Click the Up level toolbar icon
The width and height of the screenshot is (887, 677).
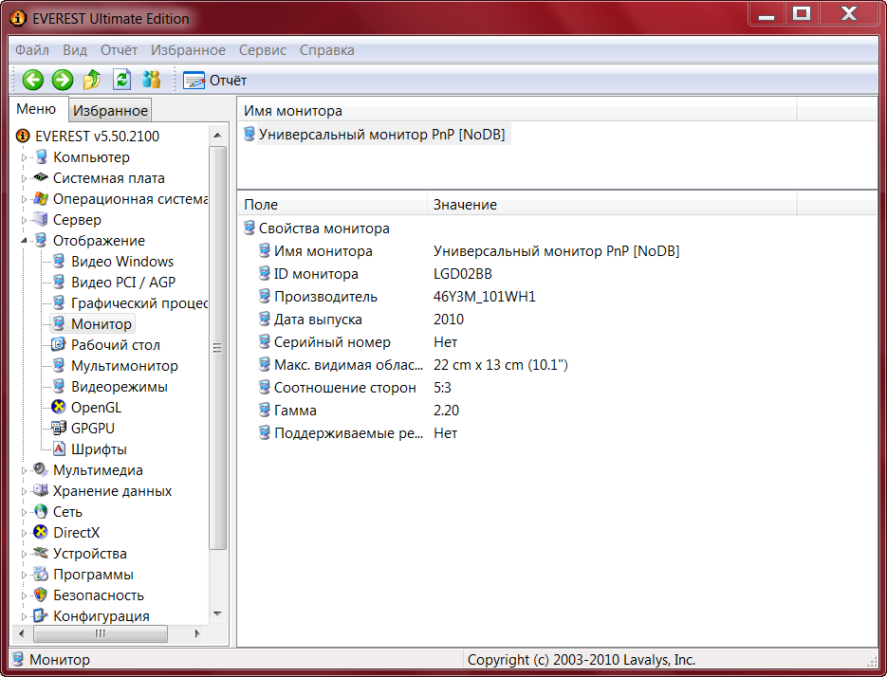92,81
